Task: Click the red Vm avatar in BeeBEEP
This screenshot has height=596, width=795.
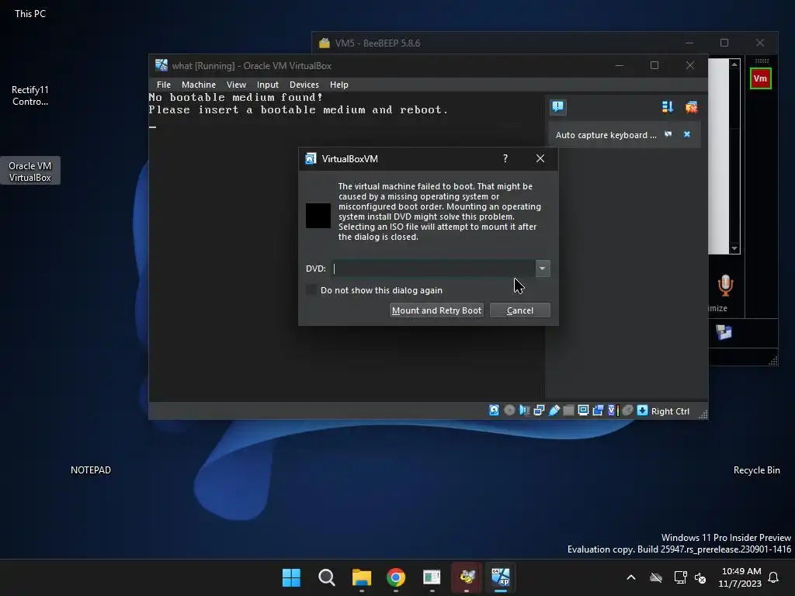Action: pyautogui.click(x=761, y=78)
